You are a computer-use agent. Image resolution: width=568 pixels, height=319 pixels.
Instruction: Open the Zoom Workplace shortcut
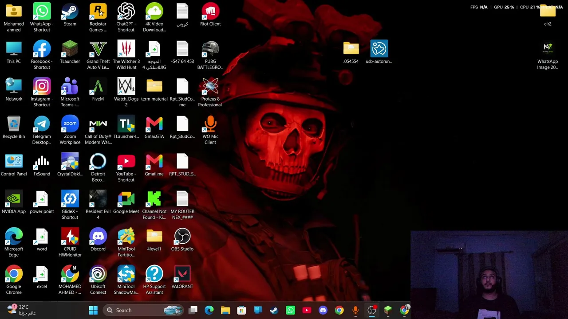pyautogui.click(x=70, y=130)
